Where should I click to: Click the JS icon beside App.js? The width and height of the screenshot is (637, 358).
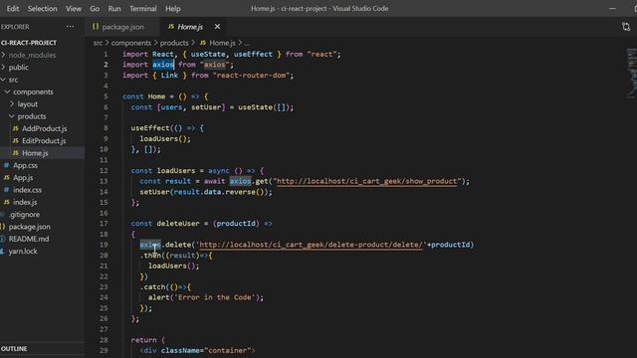coord(7,177)
